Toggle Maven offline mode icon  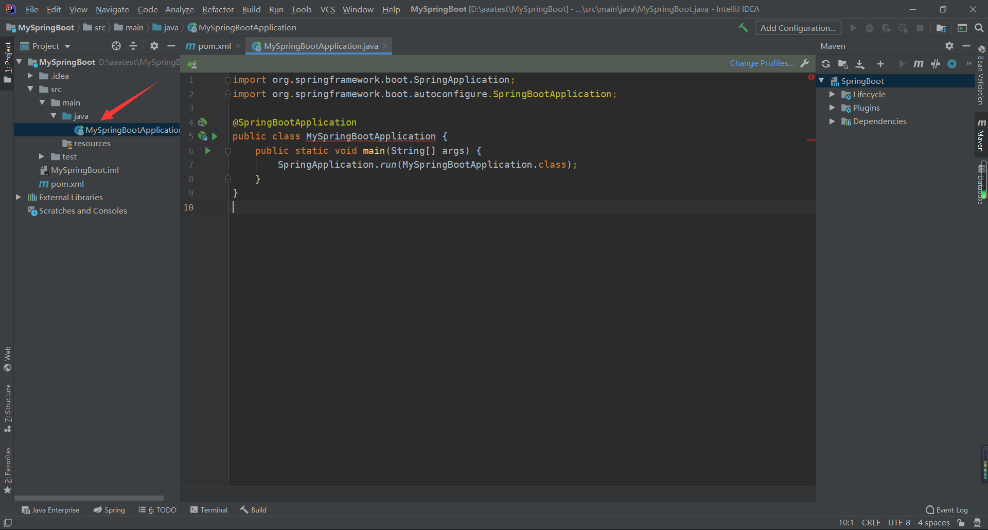[x=936, y=64]
